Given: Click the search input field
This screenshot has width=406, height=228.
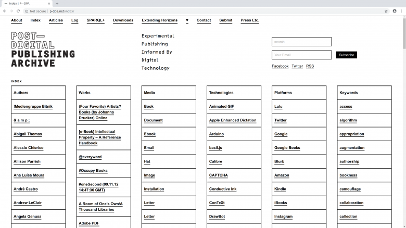Looking at the screenshot, I should point(301,42).
